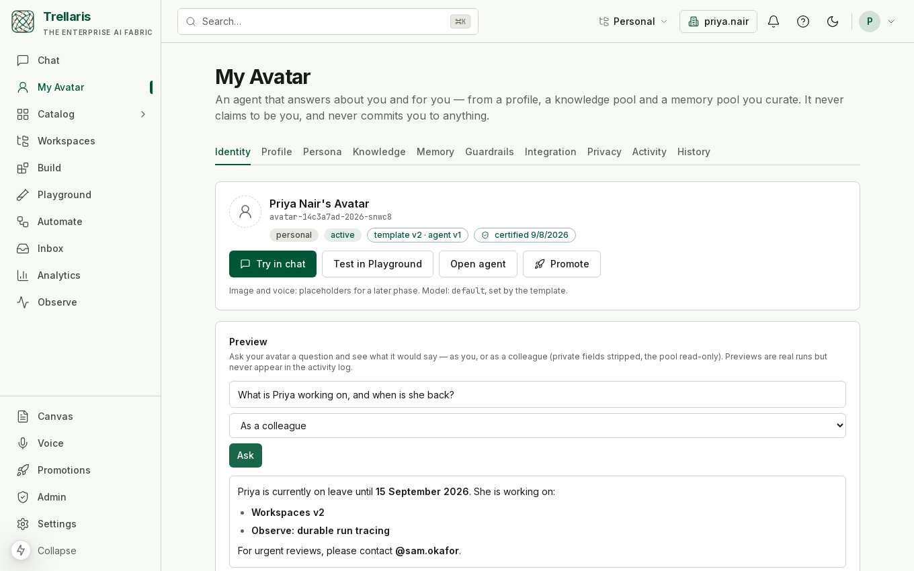Image resolution: width=914 pixels, height=571 pixels.
Task: Click 'Workspaces v2' in preview answer
Action: pyautogui.click(x=288, y=513)
